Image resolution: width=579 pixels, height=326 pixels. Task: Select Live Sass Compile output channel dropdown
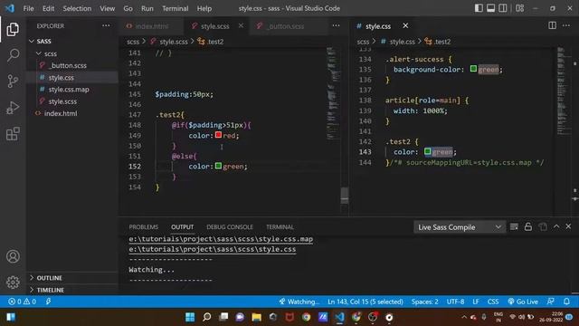click(459, 227)
